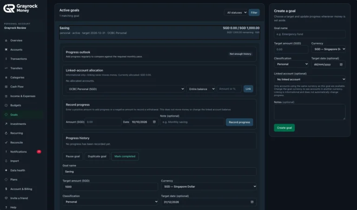Click the Data health sidebar icon

(6, 170)
